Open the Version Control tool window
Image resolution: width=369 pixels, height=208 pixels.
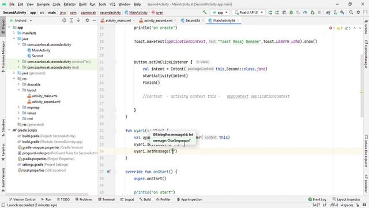22,199
